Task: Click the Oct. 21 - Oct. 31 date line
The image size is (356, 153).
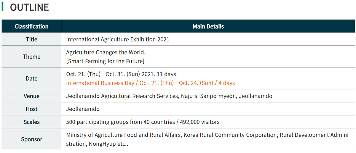Action: click(121, 74)
